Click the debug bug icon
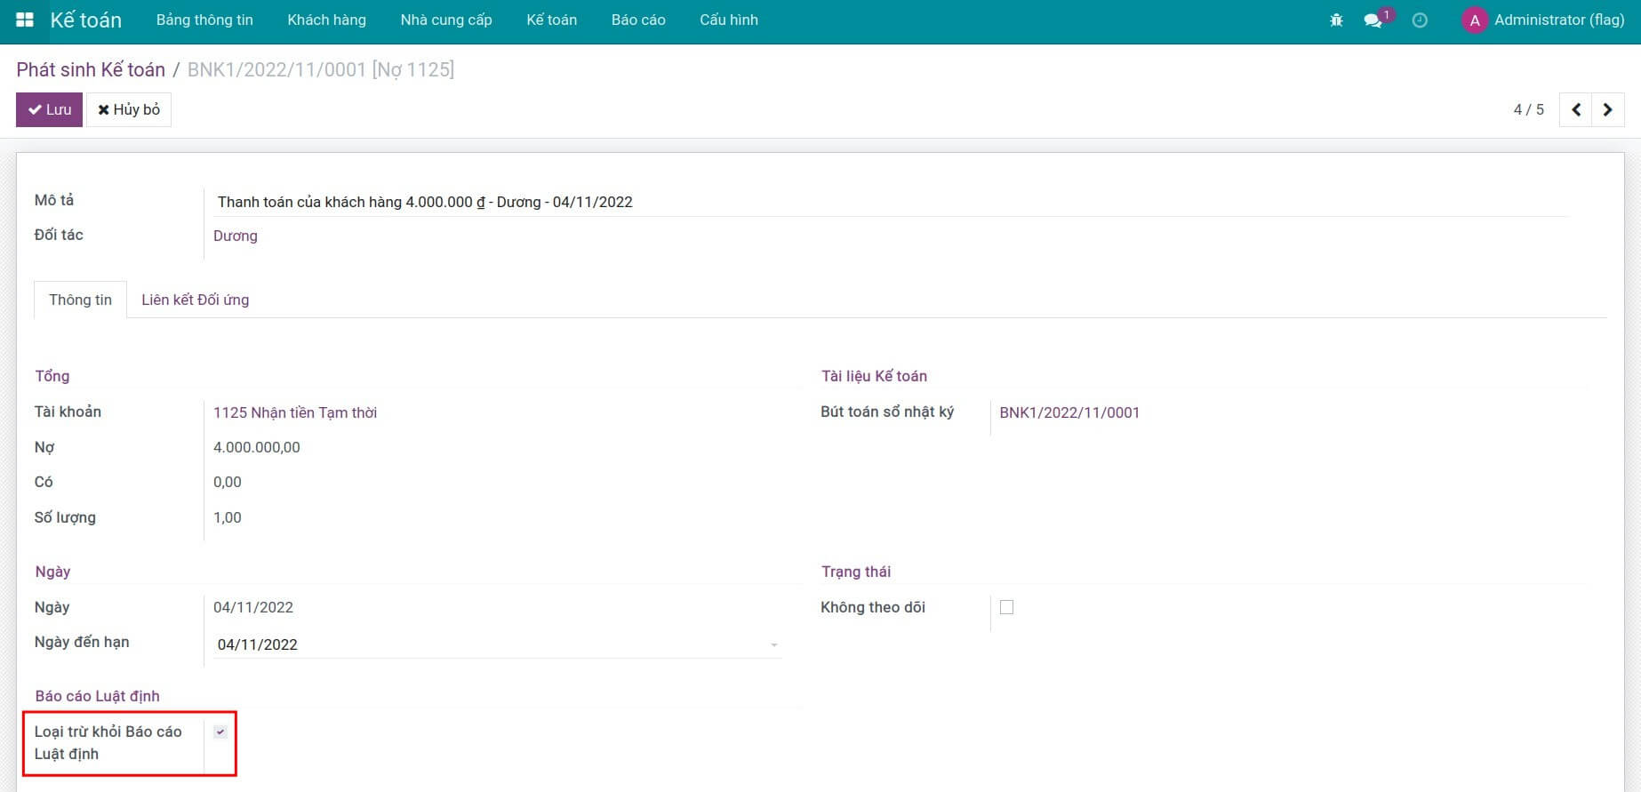This screenshot has width=1641, height=792. coord(1336,20)
